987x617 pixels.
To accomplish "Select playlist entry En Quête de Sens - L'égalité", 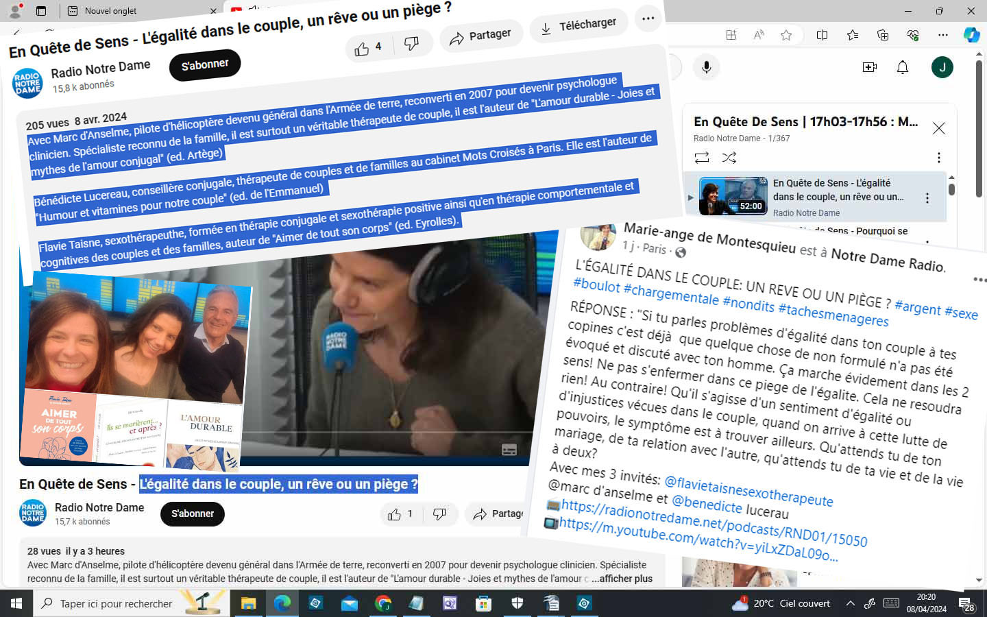I will point(816,197).
